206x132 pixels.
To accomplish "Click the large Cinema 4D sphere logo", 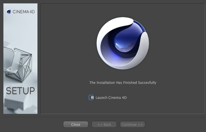I will coord(123,43).
